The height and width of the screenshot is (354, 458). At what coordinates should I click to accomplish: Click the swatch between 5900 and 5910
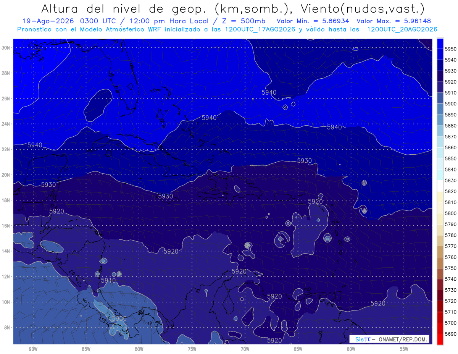[440, 98]
